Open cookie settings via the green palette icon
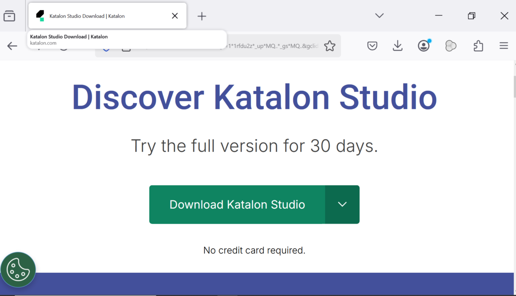Screen dimensions: 516x296 coord(18,269)
